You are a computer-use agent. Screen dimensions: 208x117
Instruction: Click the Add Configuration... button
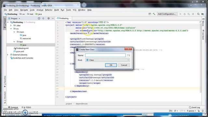167,14
